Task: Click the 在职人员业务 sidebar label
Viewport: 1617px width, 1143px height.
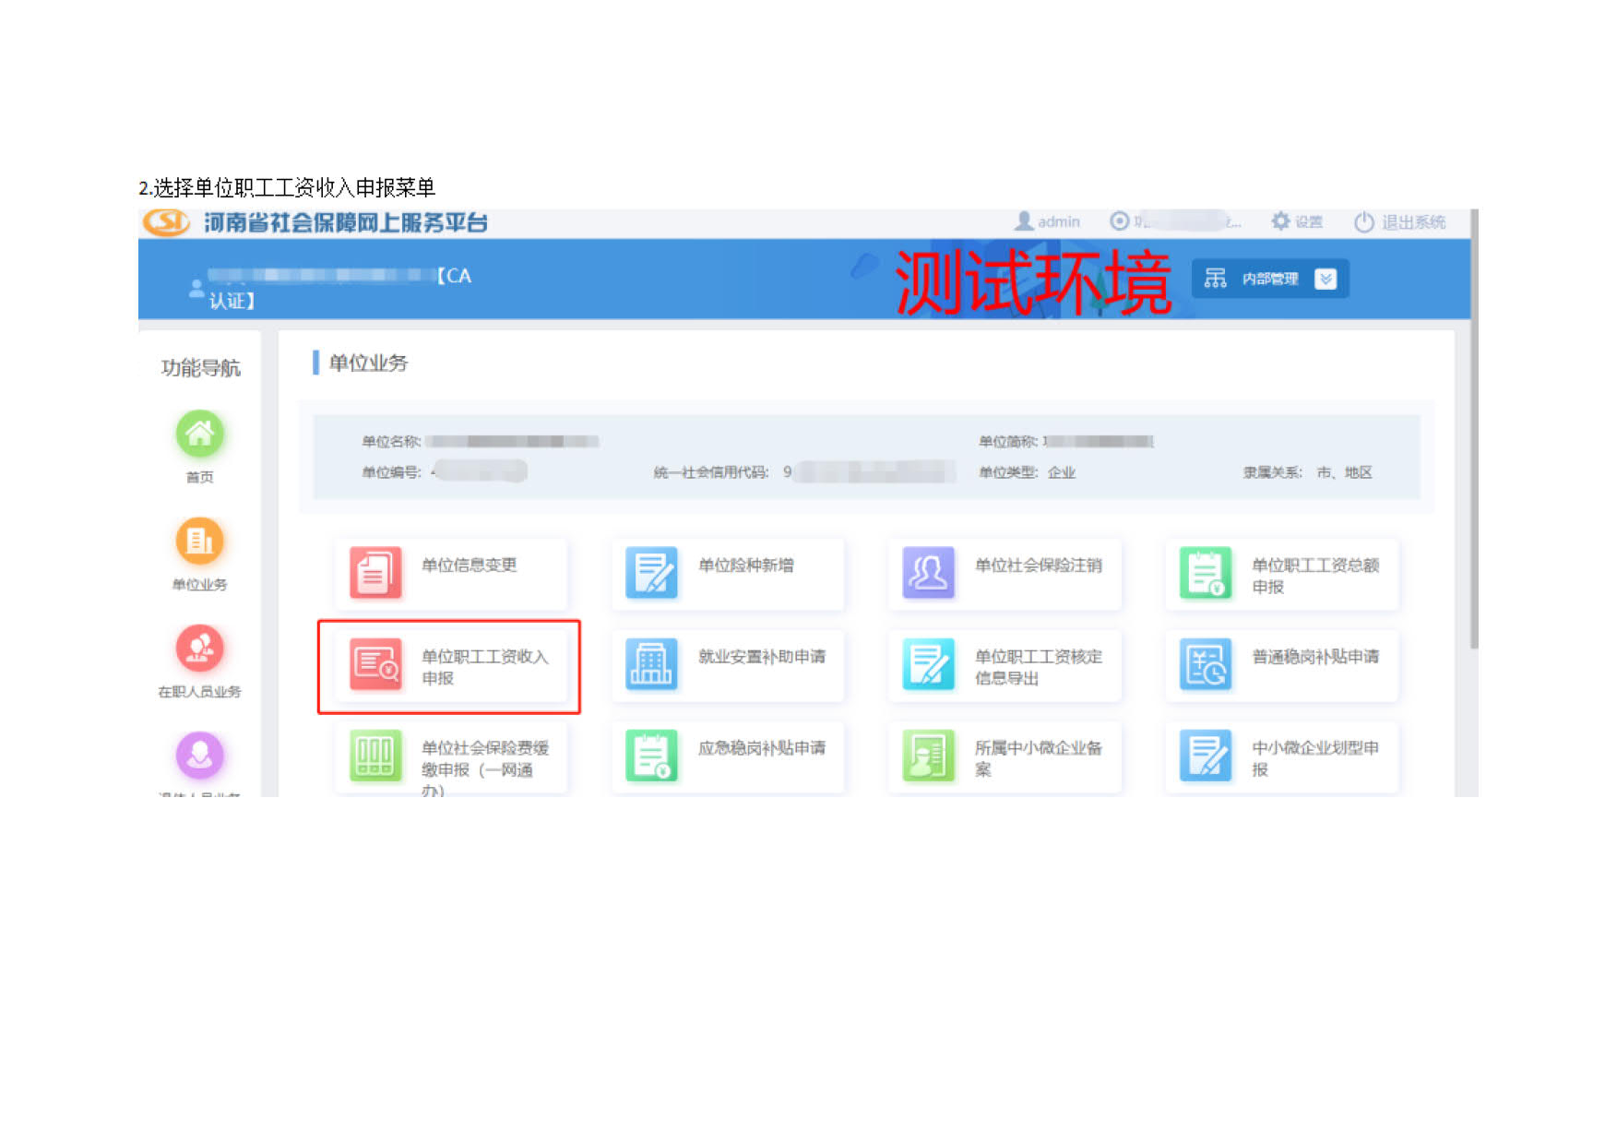Action: 200,692
